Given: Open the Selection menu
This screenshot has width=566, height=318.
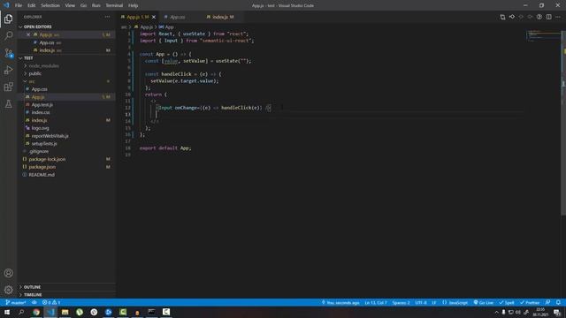Looking at the screenshot, I should [50, 5].
